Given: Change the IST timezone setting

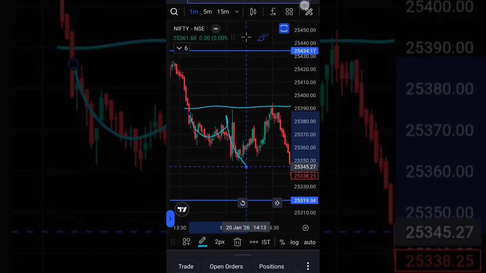Looking at the screenshot, I should click(266, 242).
